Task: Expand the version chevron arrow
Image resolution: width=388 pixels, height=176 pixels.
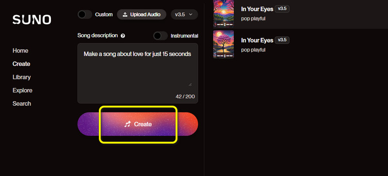Action: [191, 15]
